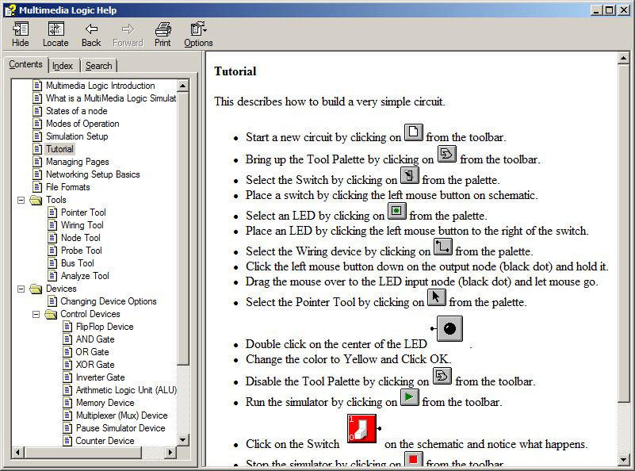Image resolution: width=635 pixels, height=471 pixels.
Task: Click the document icon beside Tutorial
Action: (x=38, y=149)
